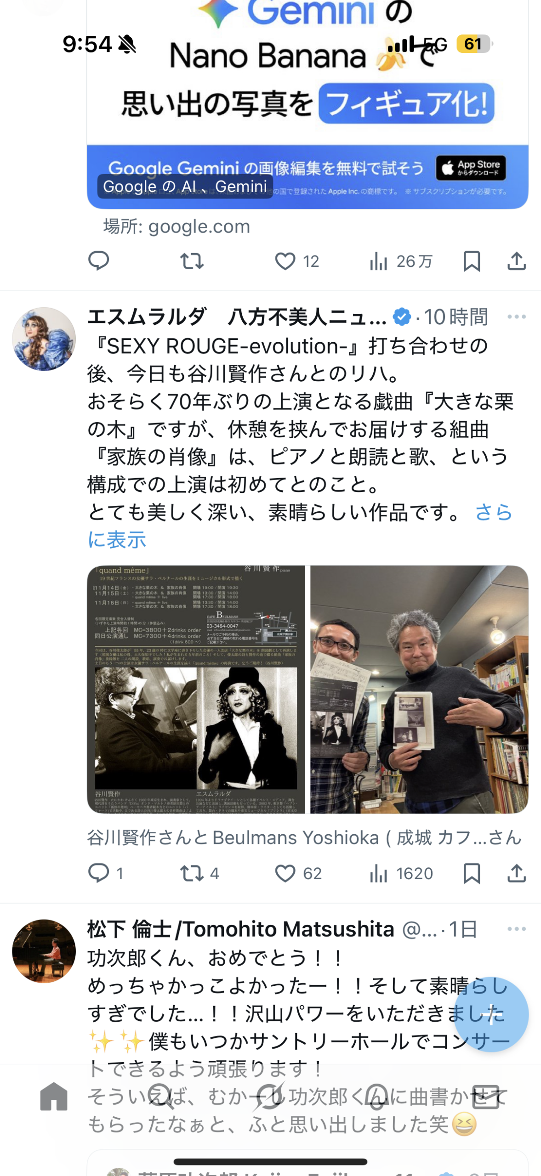Screen dimensions: 541x1176
Task: View analytics showing 1620 views
Action: pos(401,873)
